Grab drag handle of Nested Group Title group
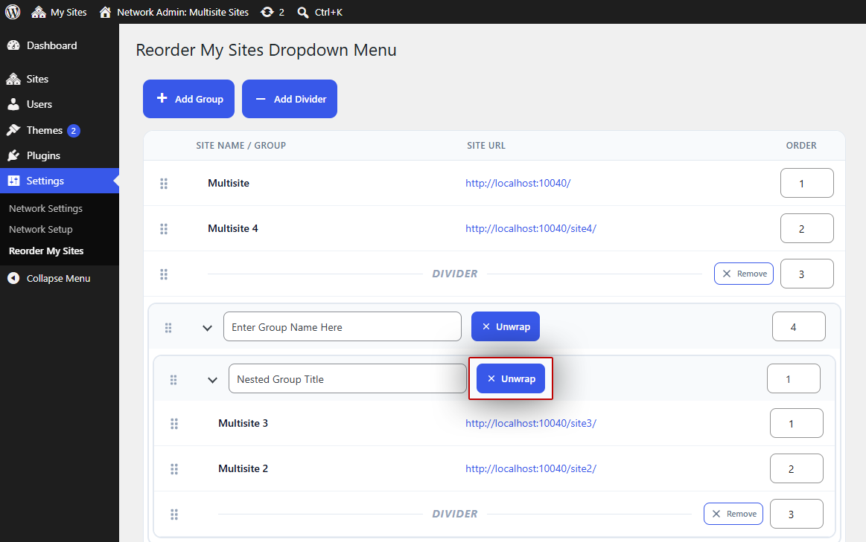This screenshot has width=866, height=542. pyautogui.click(x=173, y=379)
